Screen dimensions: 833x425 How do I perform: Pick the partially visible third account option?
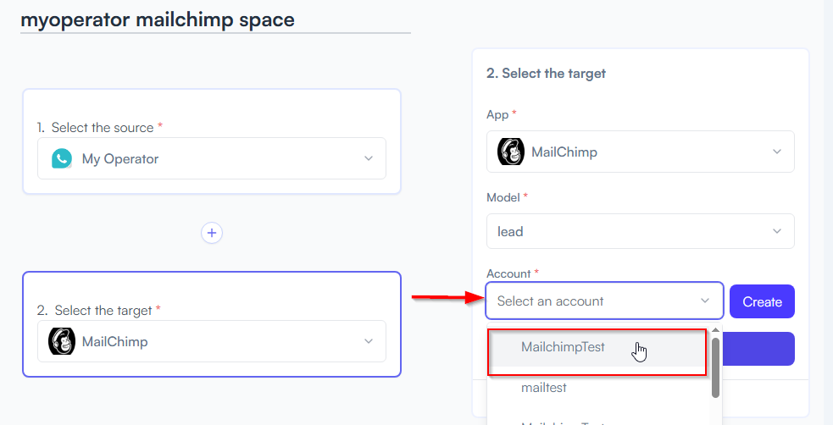(x=563, y=421)
